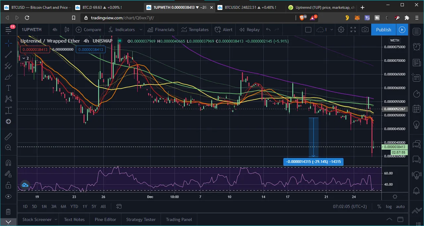The height and width of the screenshot is (226, 424).
Task: Click the trash remove drawings icon
Action: click(x=9, y=212)
